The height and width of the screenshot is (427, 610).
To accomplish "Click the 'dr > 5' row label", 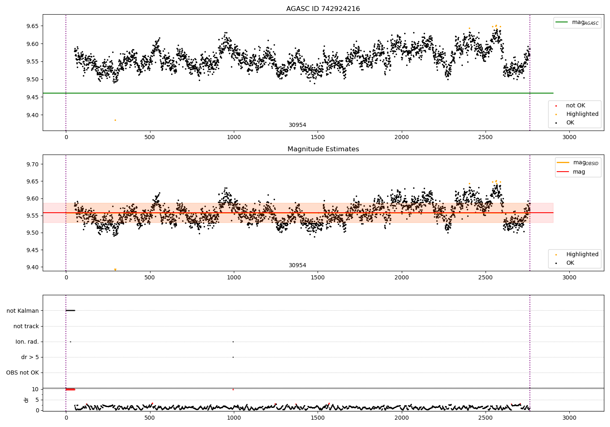I will pyautogui.click(x=30, y=357).
